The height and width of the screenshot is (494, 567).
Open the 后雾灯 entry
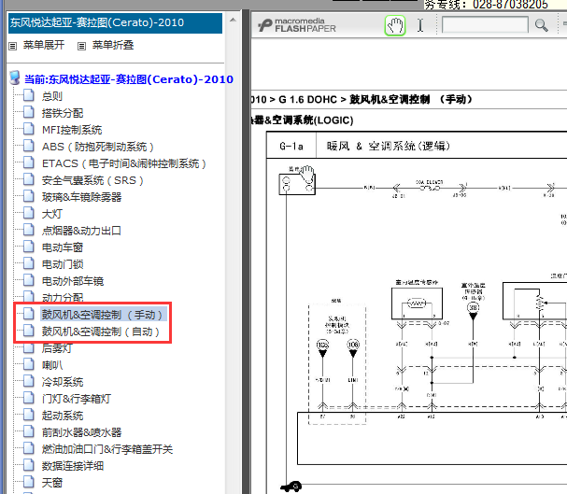[x=57, y=348]
